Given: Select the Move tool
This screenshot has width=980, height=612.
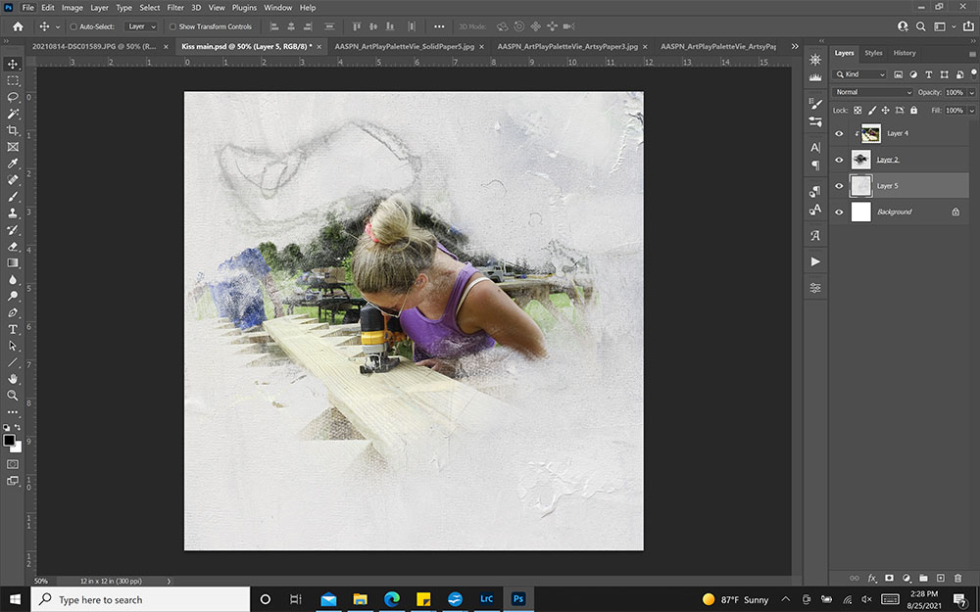Looking at the screenshot, I should pyautogui.click(x=13, y=65).
